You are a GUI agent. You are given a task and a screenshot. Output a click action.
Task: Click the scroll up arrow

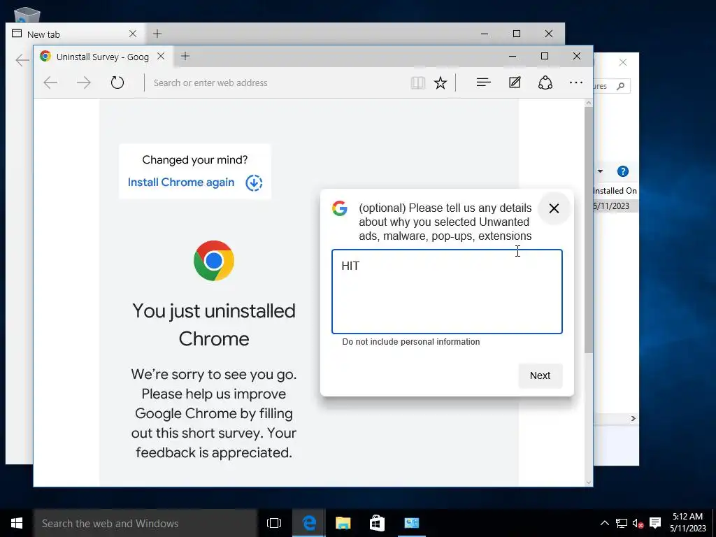(589, 103)
